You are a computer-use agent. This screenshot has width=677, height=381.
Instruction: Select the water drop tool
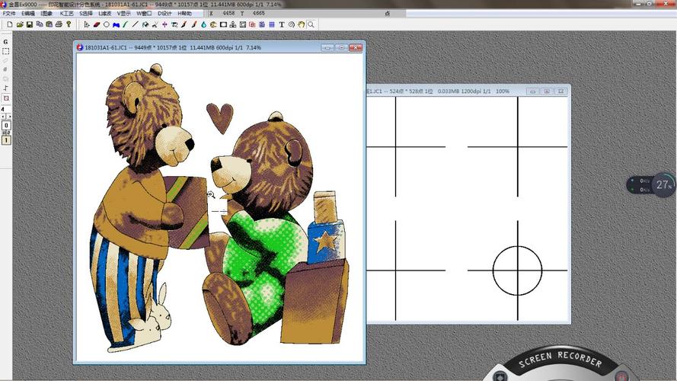(x=204, y=24)
